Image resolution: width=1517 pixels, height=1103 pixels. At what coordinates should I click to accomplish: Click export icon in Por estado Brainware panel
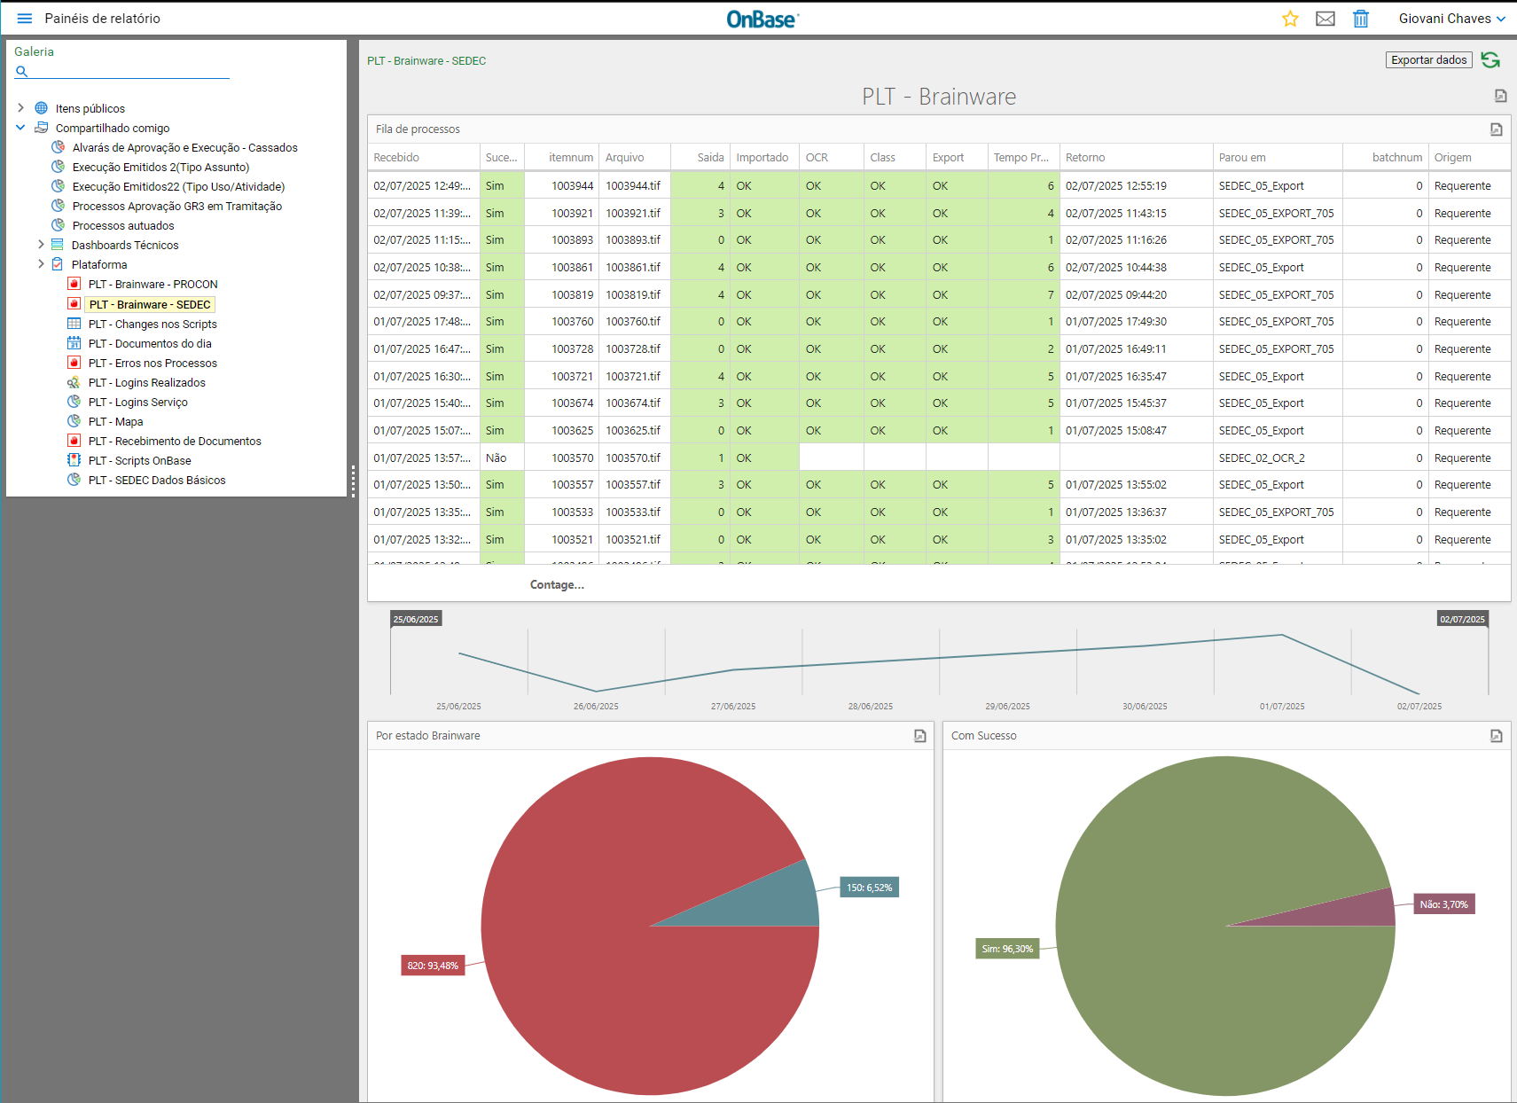coord(920,736)
